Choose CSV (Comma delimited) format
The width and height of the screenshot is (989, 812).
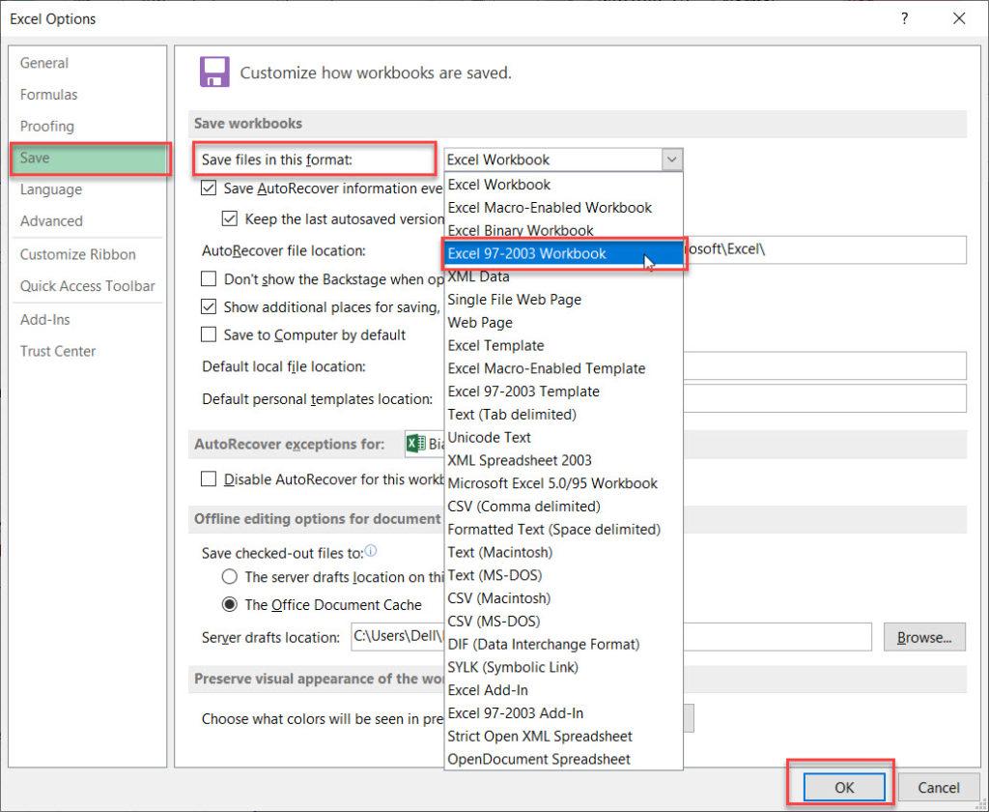pos(564,506)
